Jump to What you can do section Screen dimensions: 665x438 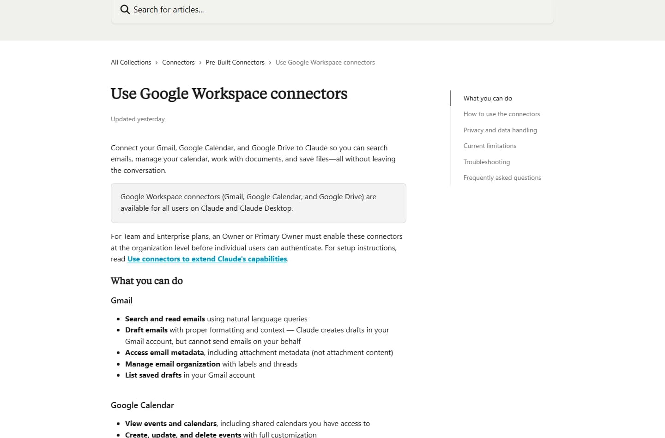(x=488, y=98)
